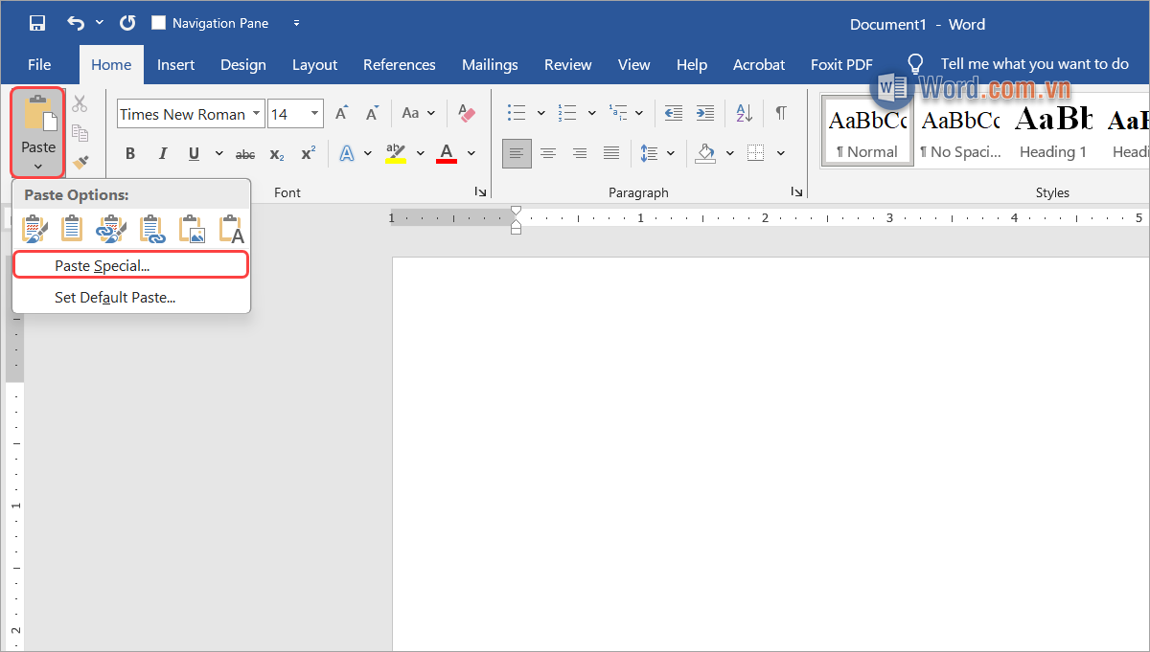
Task: Switch to the Insert tab
Action: click(x=176, y=65)
